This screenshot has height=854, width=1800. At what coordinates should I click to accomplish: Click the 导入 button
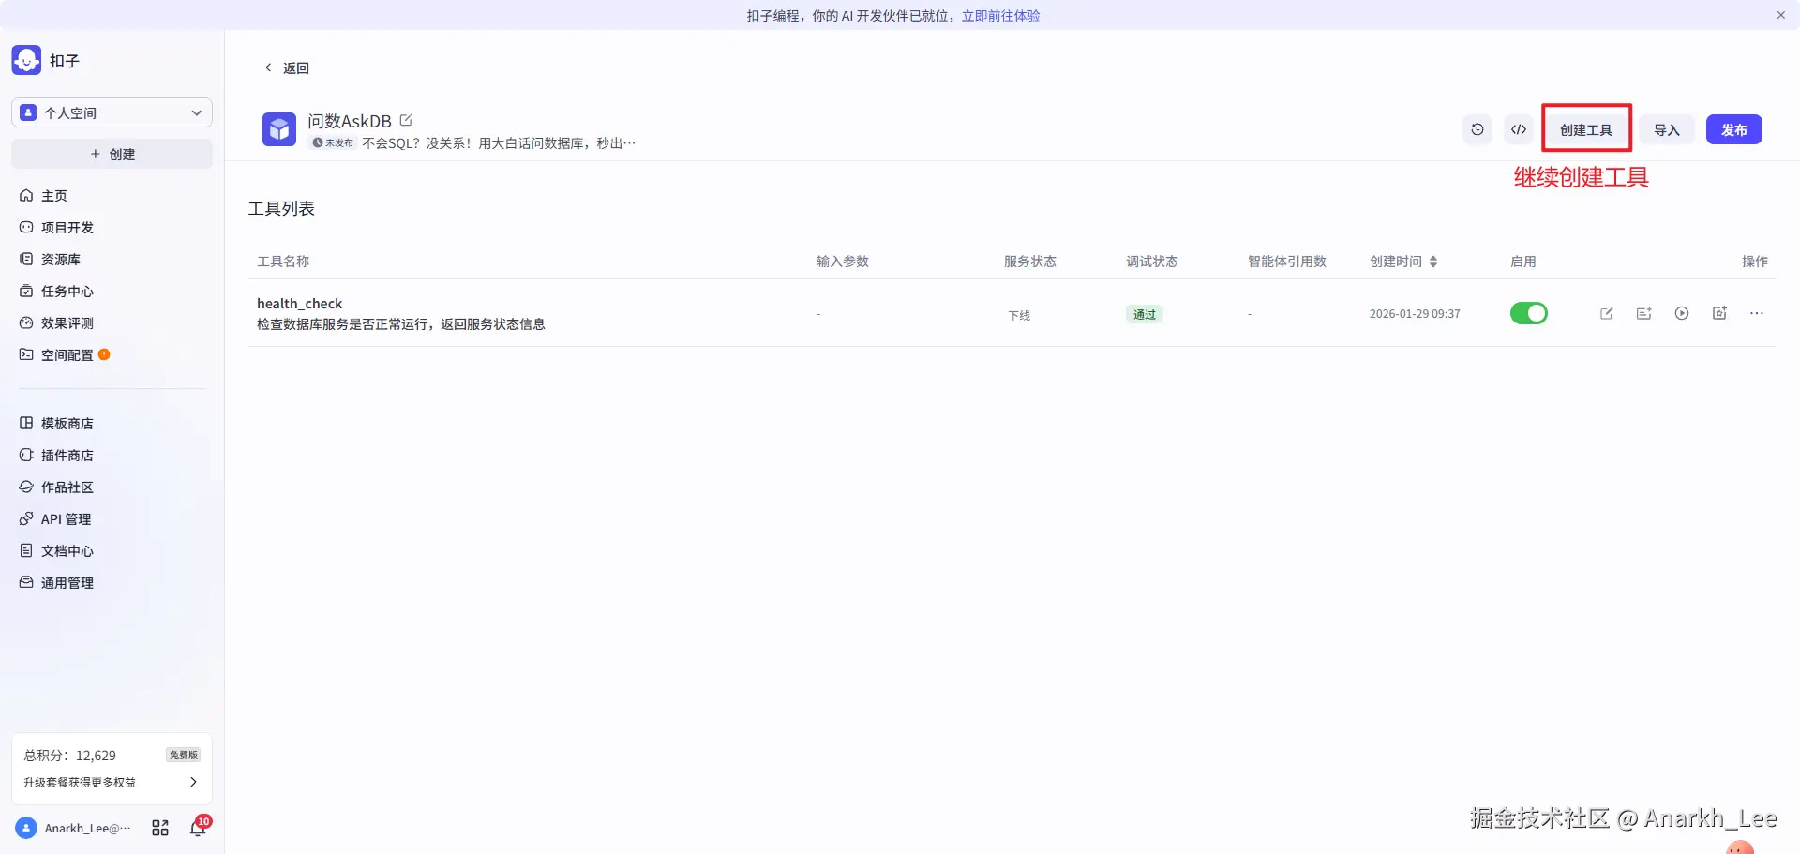tap(1667, 129)
